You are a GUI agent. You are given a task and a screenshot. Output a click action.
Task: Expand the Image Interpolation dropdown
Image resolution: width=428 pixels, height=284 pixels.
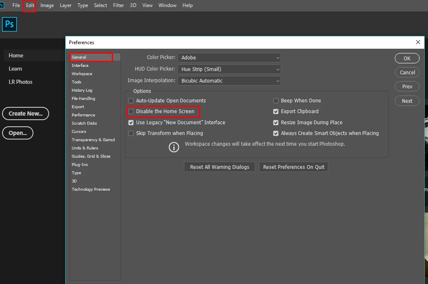click(229, 81)
